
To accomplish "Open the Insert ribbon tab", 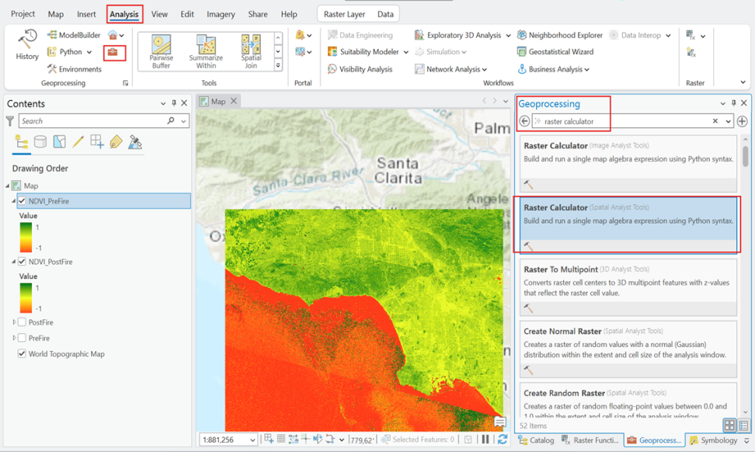I will (x=86, y=15).
